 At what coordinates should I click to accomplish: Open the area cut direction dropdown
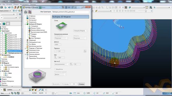[80, 38]
